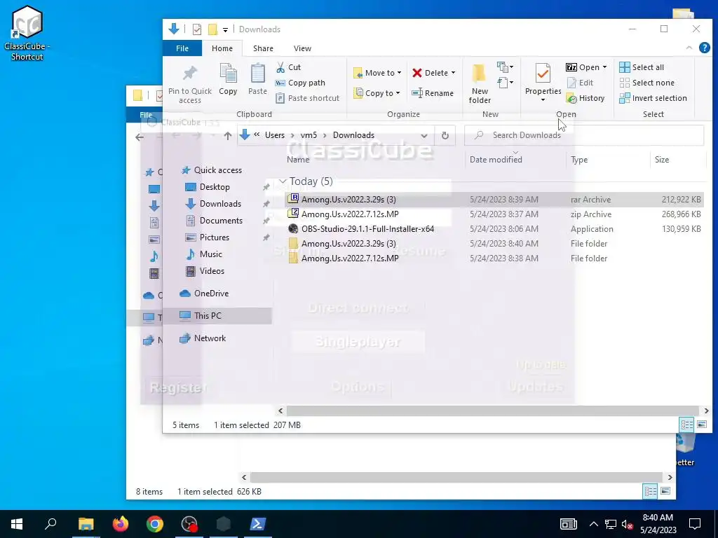Open PowerShell from taskbar
The height and width of the screenshot is (538, 718).
click(x=257, y=524)
